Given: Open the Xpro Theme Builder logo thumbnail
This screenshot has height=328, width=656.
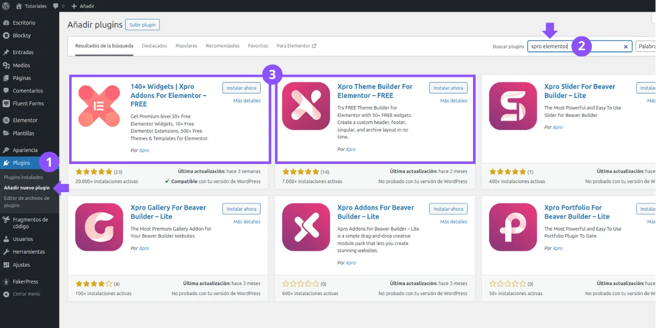Looking at the screenshot, I should tap(306, 106).
